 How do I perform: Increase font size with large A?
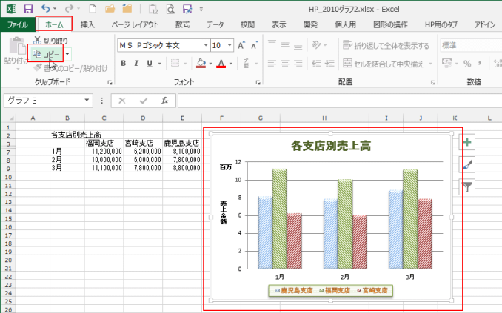[x=241, y=45]
